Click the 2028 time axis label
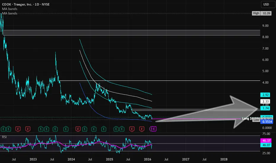This screenshot has height=163, width=276. click(224, 159)
